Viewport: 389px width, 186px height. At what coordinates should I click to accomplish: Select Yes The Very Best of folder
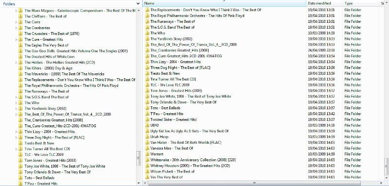(x=166, y=177)
